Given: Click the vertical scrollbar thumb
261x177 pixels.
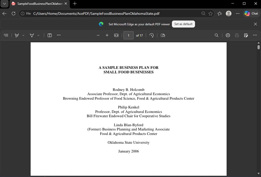Looking at the screenshot, I should tap(258, 47).
